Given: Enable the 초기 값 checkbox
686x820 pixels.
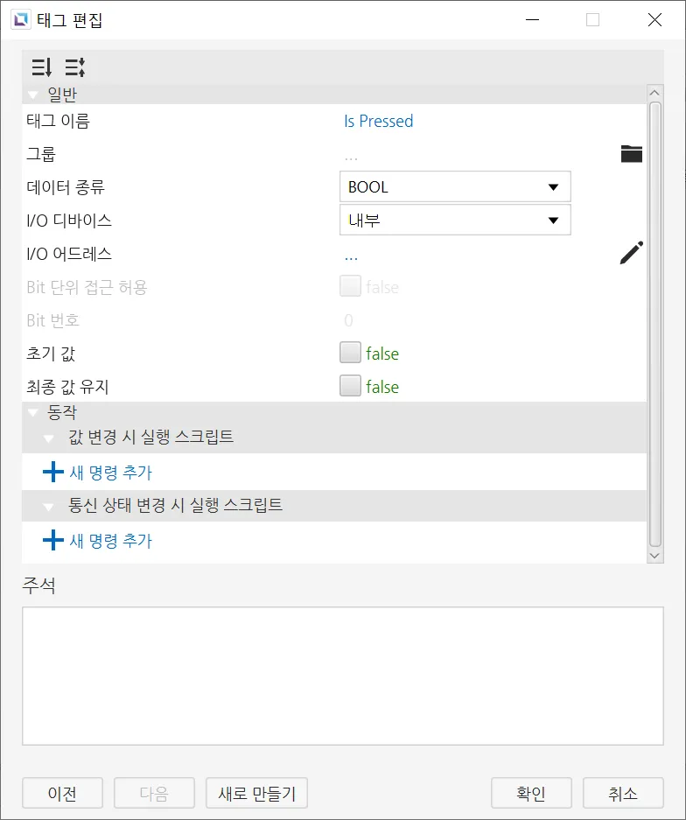Looking at the screenshot, I should [350, 354].
